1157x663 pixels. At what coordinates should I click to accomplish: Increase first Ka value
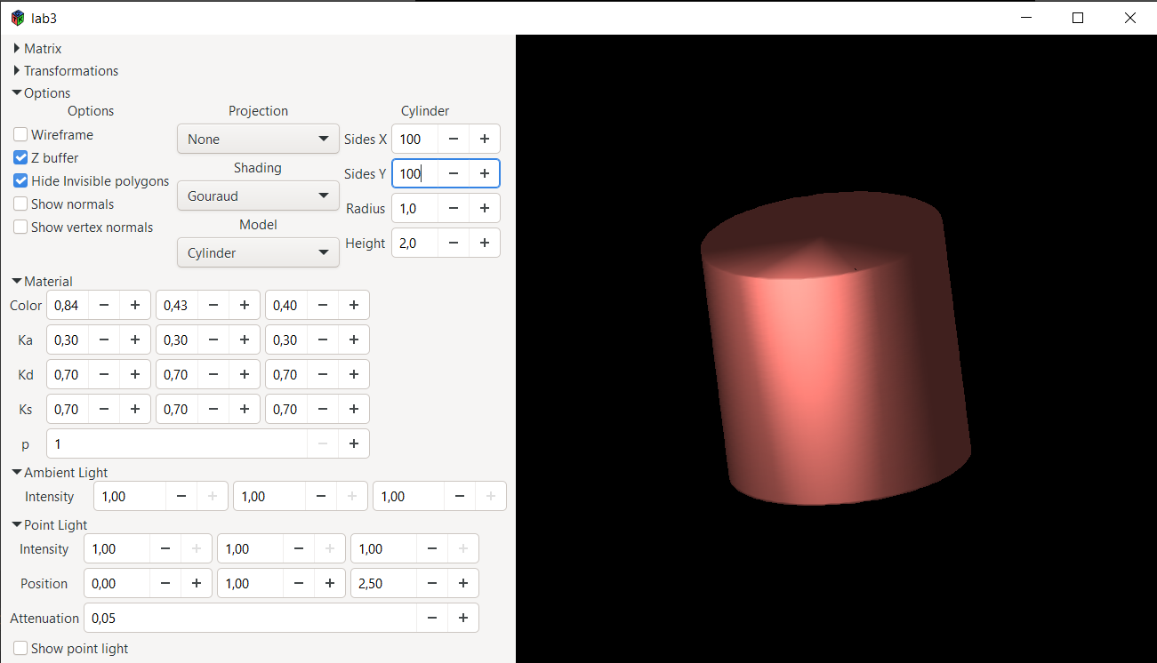tap(135, 339)
